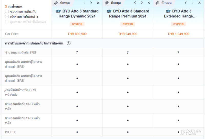205x139 pixels.
Task: Click airbag count 7 for Dynamic 2024
Action: coord(77,52)
